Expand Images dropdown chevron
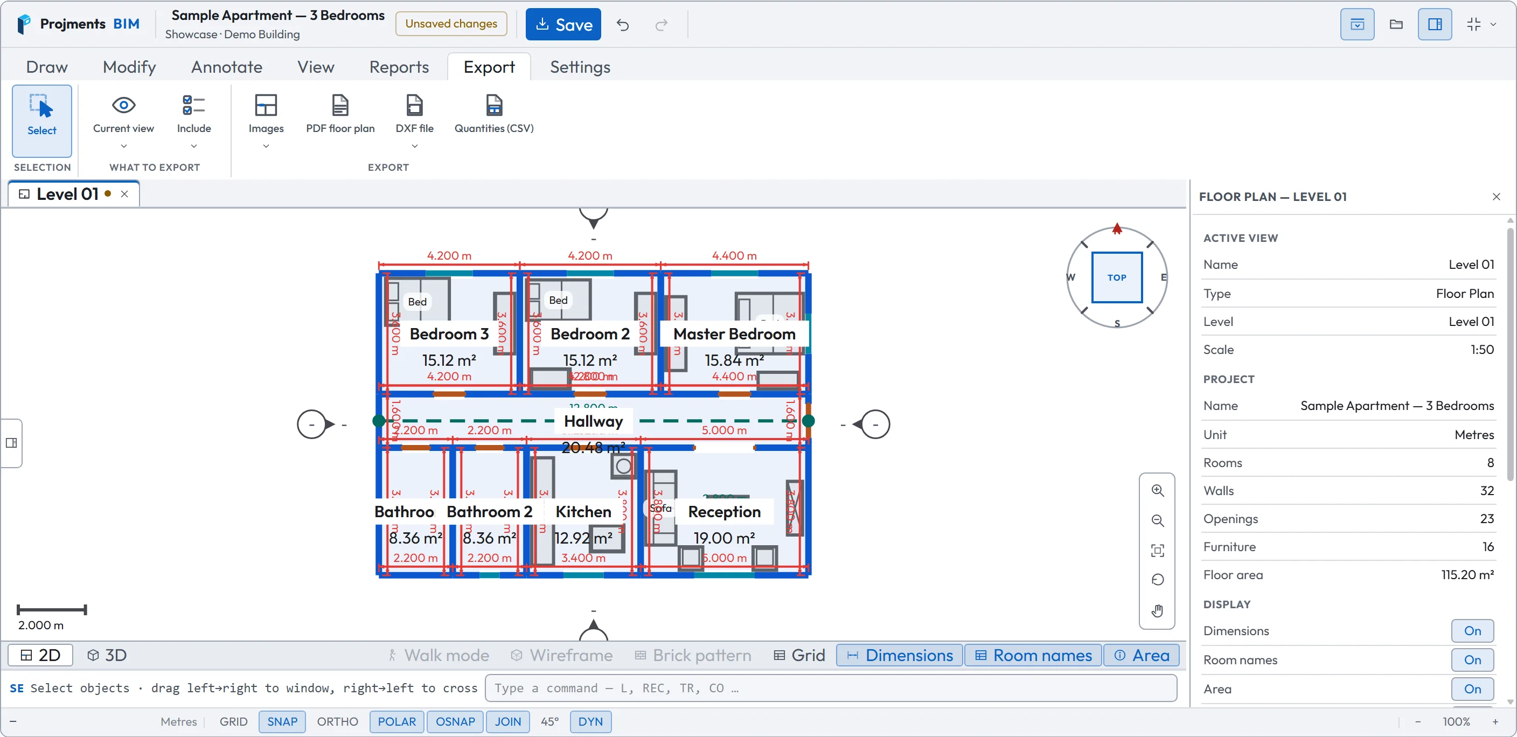The height and width of the screenshot is (737, 1517). 266,146
